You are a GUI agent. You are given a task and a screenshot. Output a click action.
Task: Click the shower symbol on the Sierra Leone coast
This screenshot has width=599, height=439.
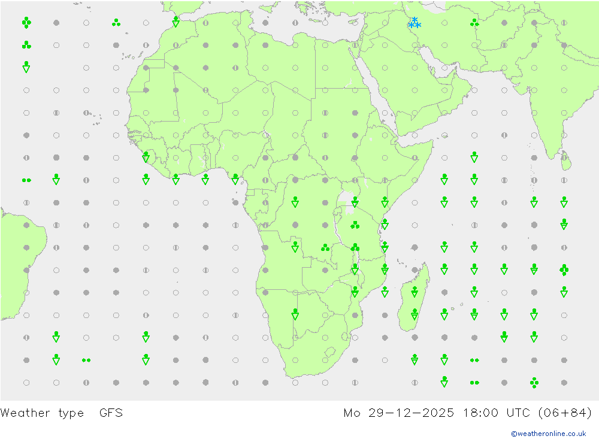coord(146,157)
